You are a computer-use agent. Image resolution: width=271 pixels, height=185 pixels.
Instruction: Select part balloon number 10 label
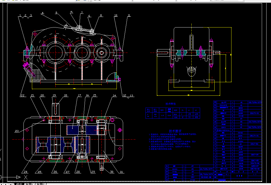(116, 15)
